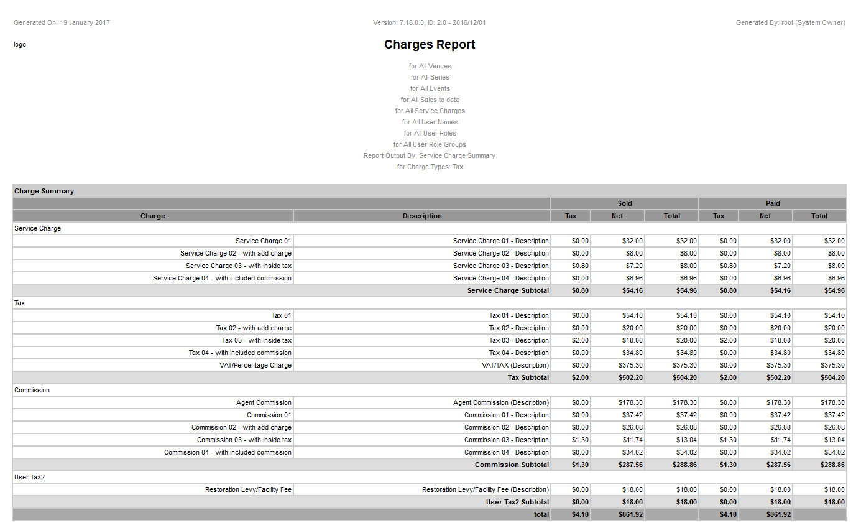Image resolution: width=856 pixels, height=528 pixels.
Task: Click the Charge Summary section header
Action: pos(430,191)
